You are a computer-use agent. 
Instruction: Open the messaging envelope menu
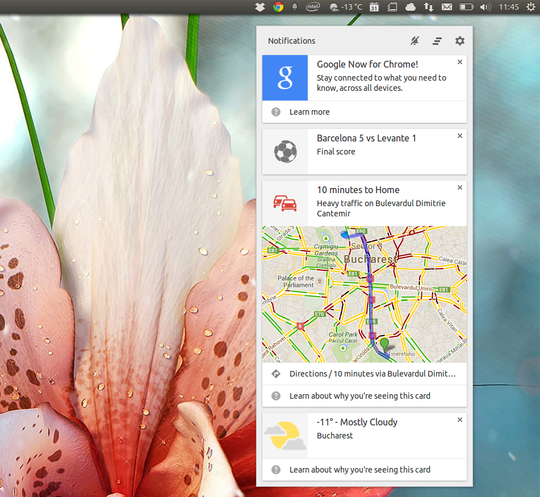tap(448, 7)
